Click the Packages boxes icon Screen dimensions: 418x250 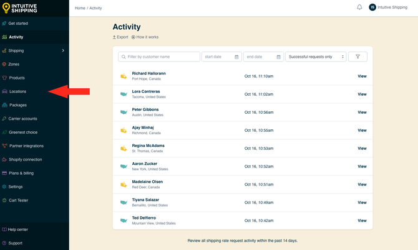[x=4, y=105]
